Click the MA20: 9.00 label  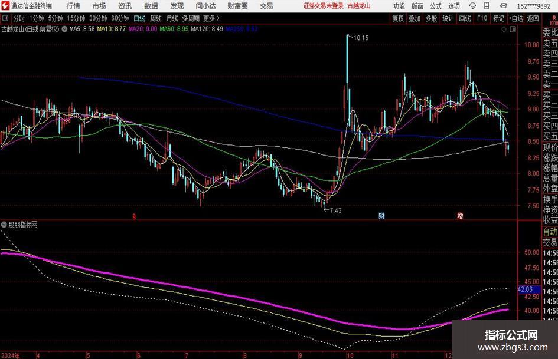coord(143,29)
